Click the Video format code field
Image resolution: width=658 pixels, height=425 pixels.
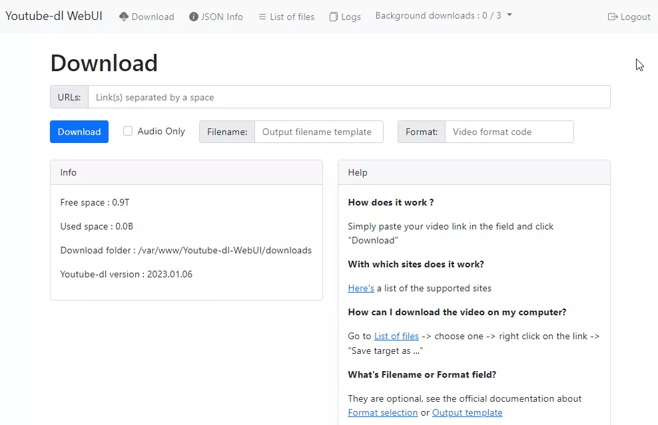(x=509, y=132)
